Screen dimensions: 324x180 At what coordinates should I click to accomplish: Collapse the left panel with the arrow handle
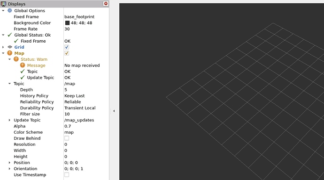(114, 111)
